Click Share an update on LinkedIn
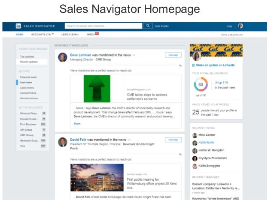This screenshot has width=274, height=200. click(215, 65)
